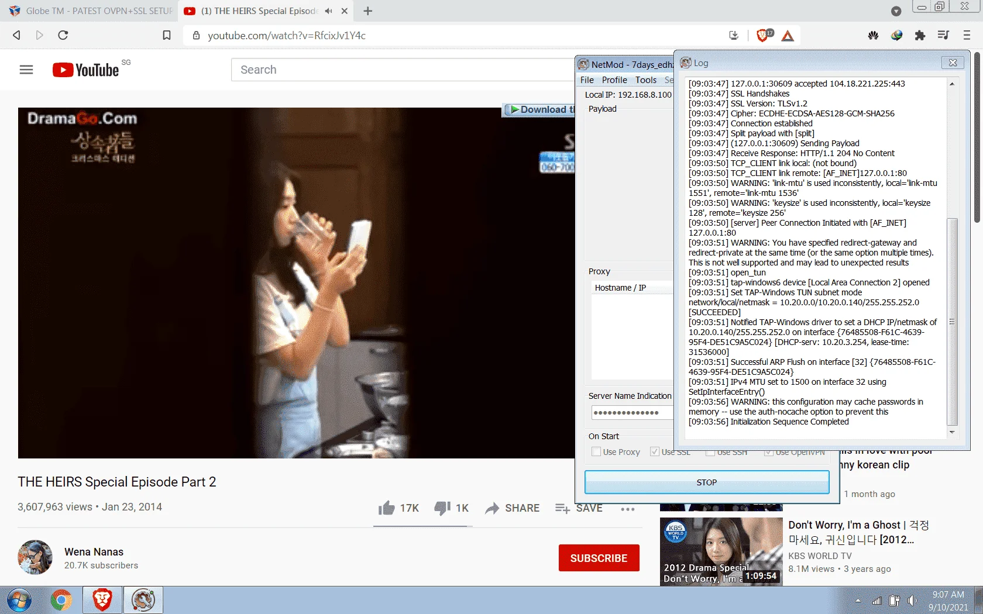
Task: Open YouTube guide hamburger menu
Action: 26,70
